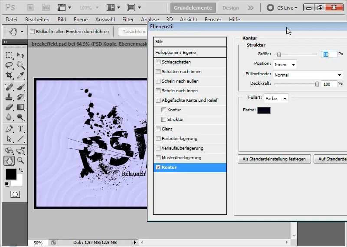Open the Auswahl menu
Viewport: 347px width, 247px height.
click(105, 20)
